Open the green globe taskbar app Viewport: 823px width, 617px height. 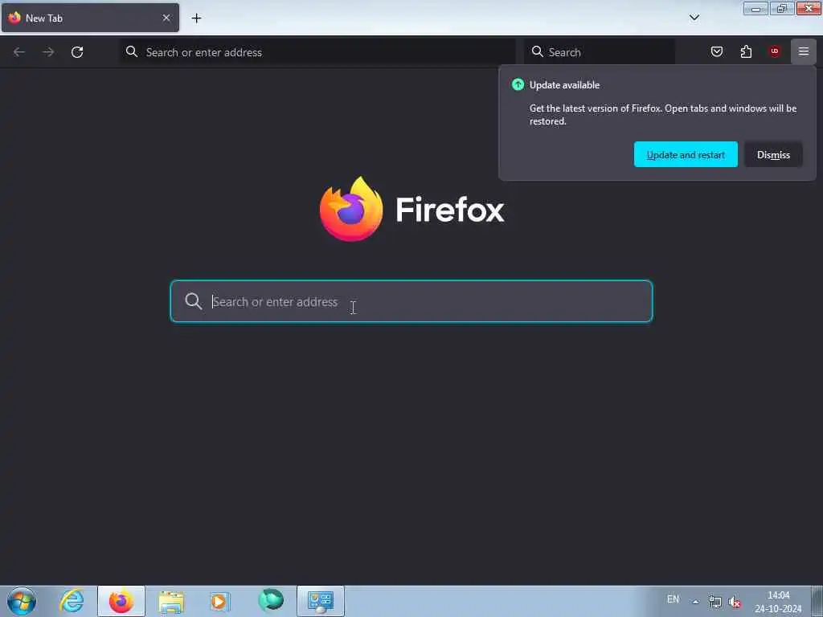click(271, 600)
